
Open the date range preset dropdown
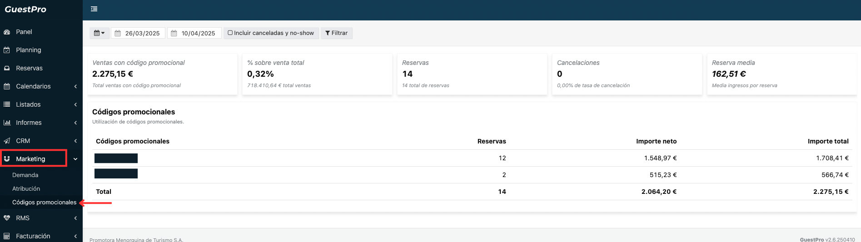[99, 33]
